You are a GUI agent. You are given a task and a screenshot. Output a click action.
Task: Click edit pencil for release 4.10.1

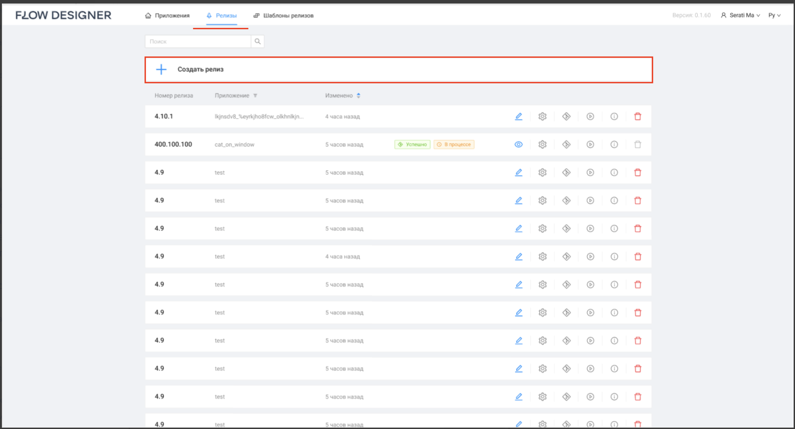[518, 116]
